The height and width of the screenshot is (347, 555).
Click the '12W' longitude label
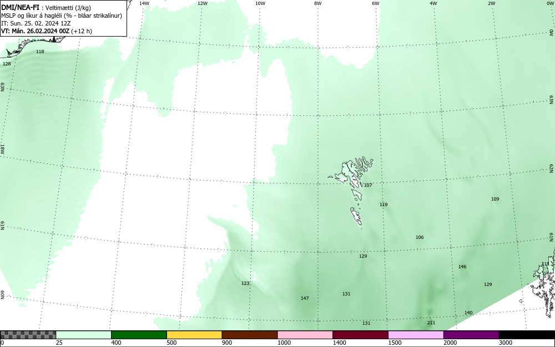pos(202,3)
